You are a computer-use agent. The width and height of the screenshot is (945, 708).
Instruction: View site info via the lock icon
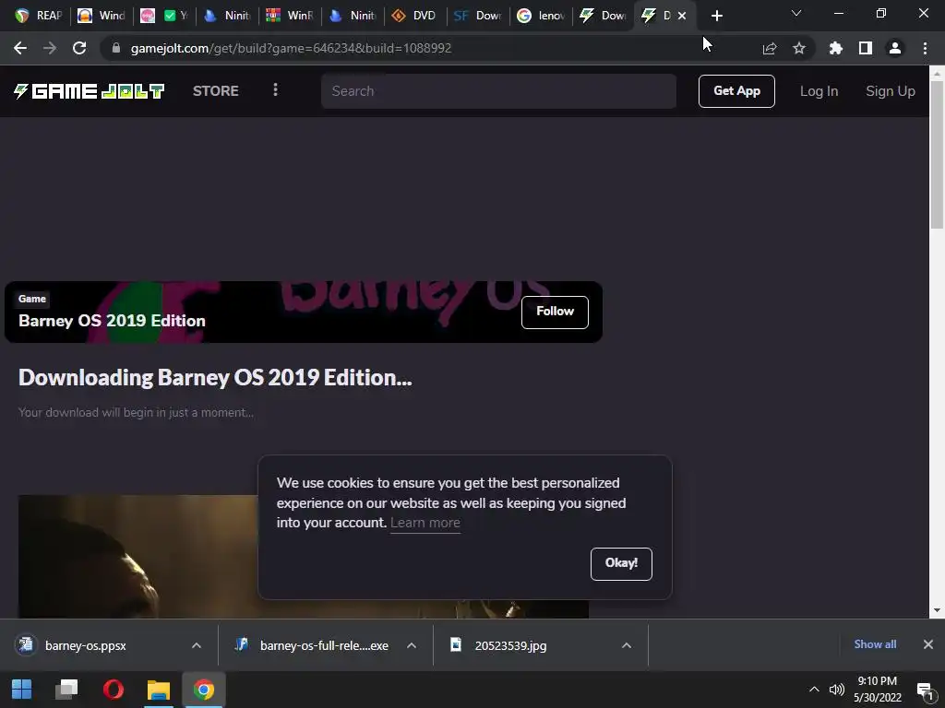pos(116,48)
